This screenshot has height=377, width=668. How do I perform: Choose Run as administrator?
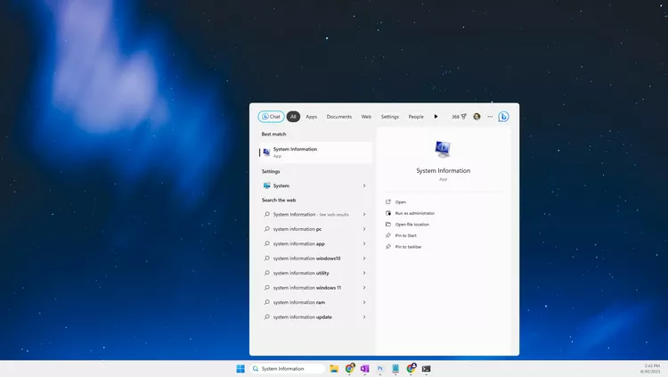coord(415,213)
